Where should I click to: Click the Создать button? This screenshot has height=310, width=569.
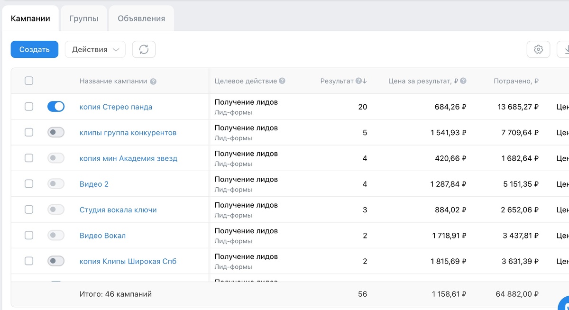pos(35,49)
